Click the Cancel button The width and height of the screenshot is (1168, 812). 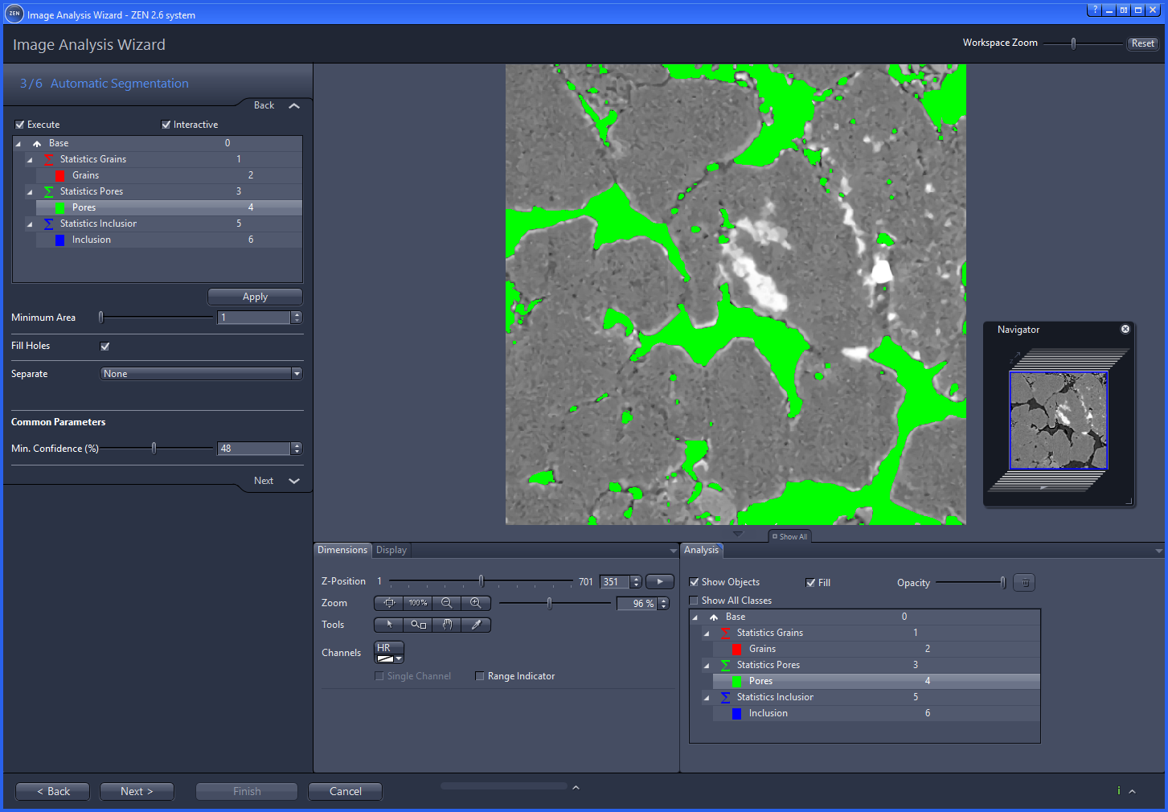coord(345,791)
